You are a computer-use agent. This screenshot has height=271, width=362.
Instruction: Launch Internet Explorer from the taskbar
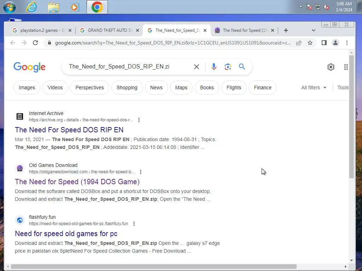pos(31,7)
